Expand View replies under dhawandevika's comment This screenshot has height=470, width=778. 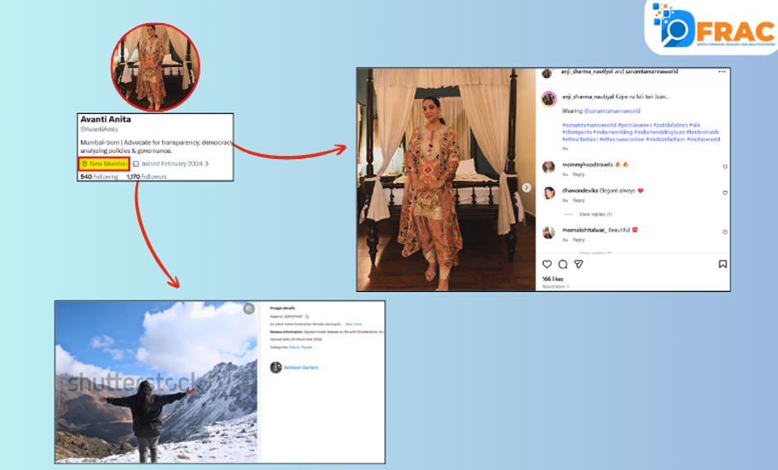(x=594, y=214)
